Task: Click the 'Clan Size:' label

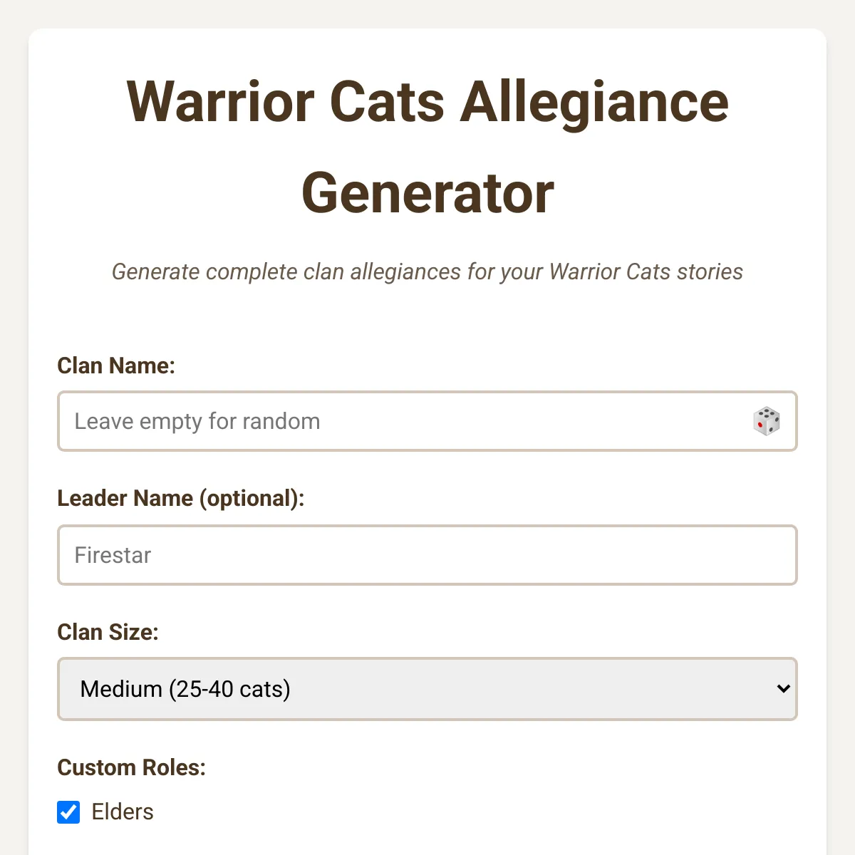Action: pos(108,632)
